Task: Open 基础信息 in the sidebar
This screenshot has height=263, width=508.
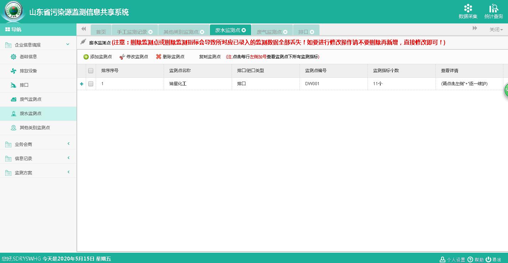Action: coord(28,57)
